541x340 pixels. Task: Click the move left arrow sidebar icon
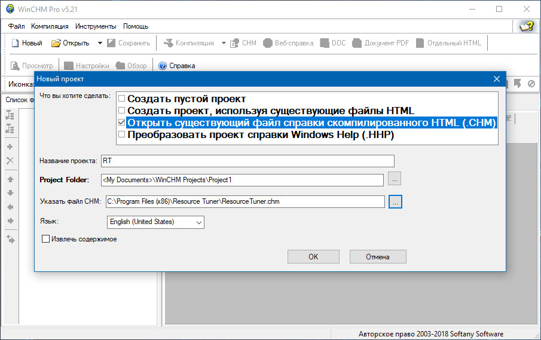pyautogui.click(x=10, y=207)
